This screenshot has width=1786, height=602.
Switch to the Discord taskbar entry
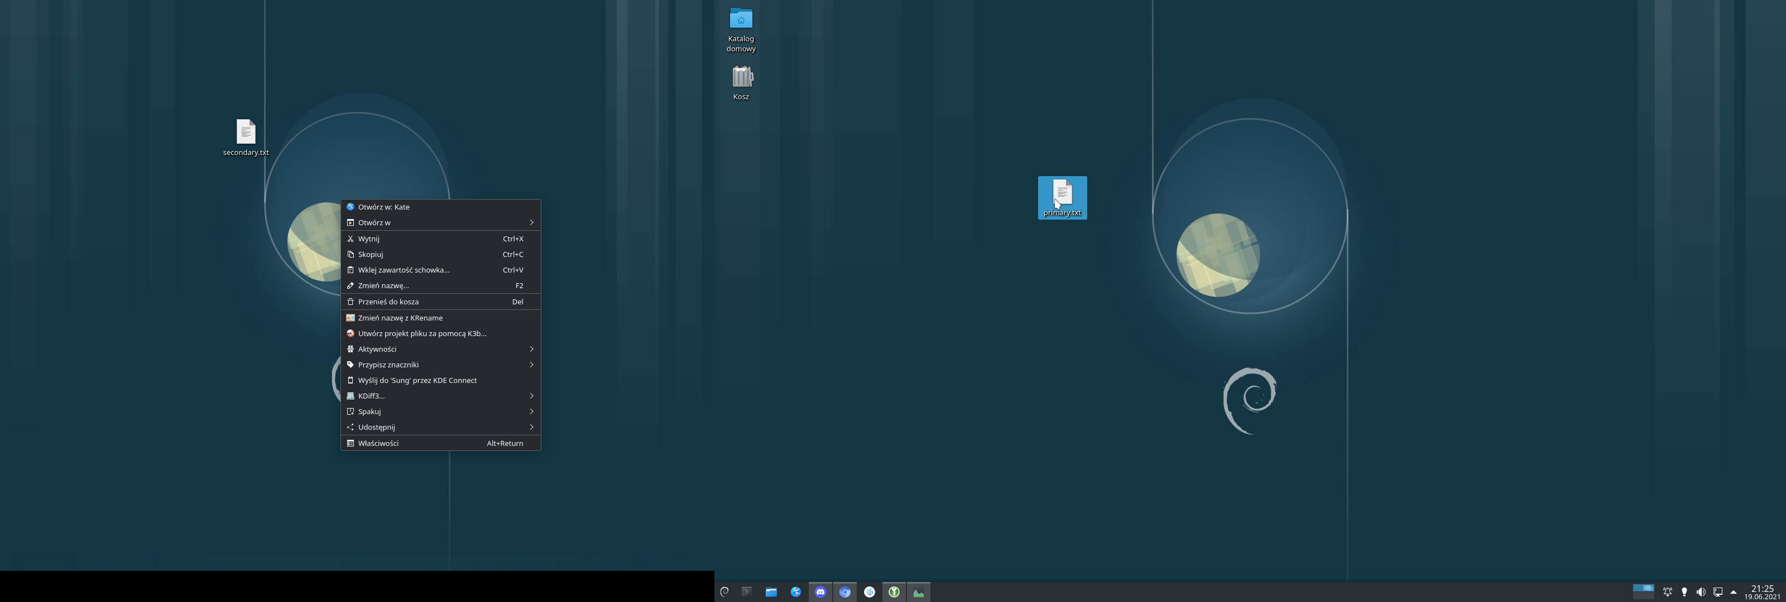tap(820, 591)
